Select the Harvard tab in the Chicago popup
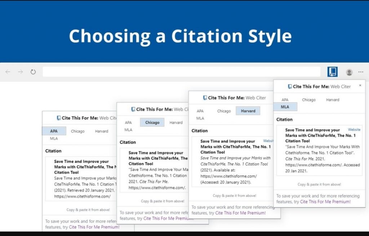This screenshot has height=236, width=369. [176, 123]
